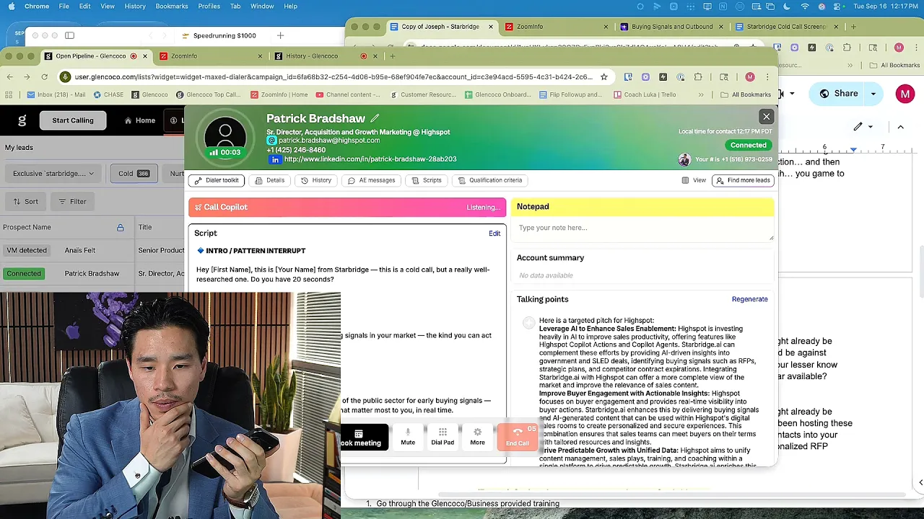
Task: Select the Cold 386 leads tab
Action: coord(134,174)
